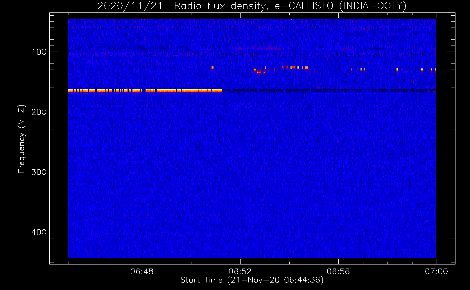Click the bright orange emission band near 165 MHz
Screen dimensions: 470x290
pyautogui.click(x=145, y=91)
